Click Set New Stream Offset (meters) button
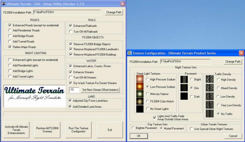The image size is (245, 142). (x=100, y=90)
